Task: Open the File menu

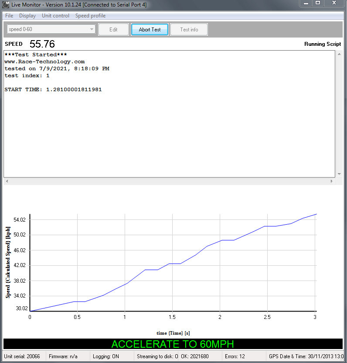Action: coord(9,16)
